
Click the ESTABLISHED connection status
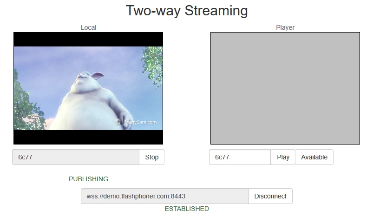coord(187,209)
